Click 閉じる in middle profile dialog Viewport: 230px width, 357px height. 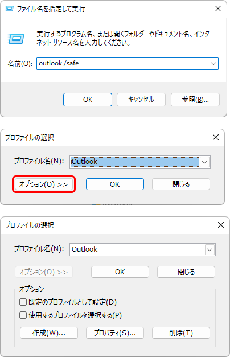click(x=181, y=184)
